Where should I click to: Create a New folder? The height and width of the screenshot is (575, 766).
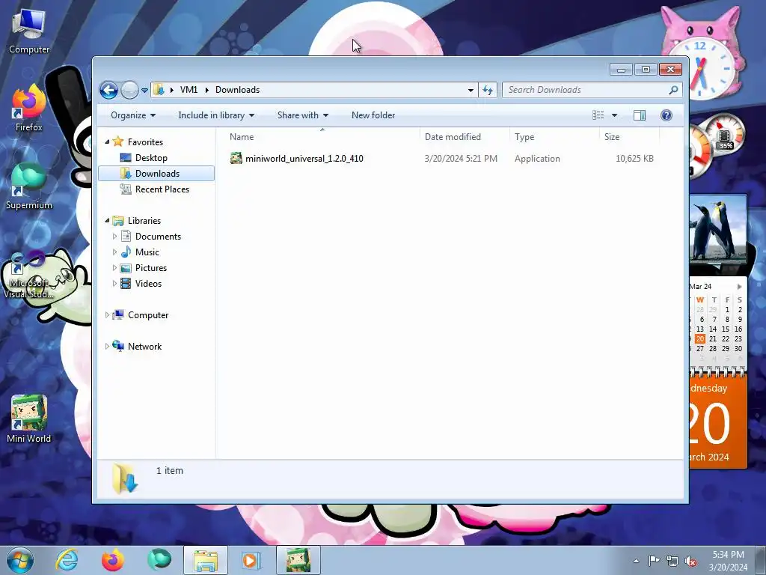coord(373,115)
